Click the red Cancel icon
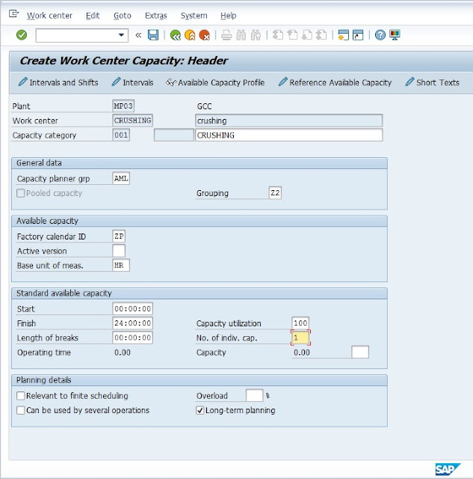This screenshot has width=473, height=479. (x=204, y=35)
